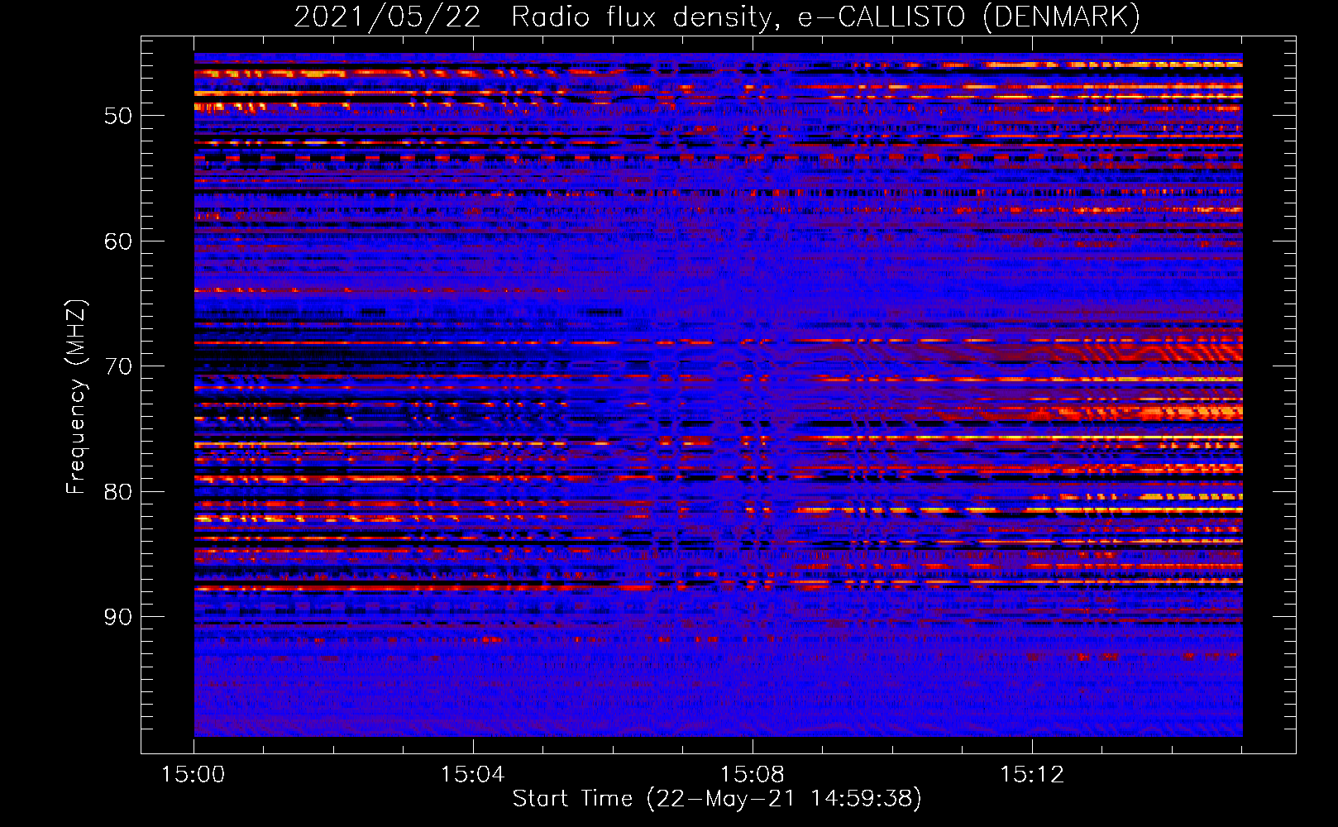Select the 15:04 time tick label
The height and width of the screenshot is (827, 1338).
[473, 775]
